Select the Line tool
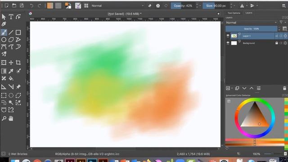The image size is (288, 162). (11, 32)
